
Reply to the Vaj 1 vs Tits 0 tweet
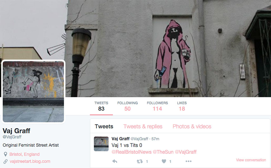(x=115, y=161)
